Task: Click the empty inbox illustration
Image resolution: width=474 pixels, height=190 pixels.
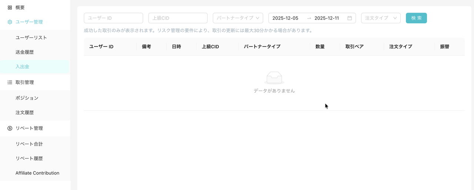Action: [274, 78]
